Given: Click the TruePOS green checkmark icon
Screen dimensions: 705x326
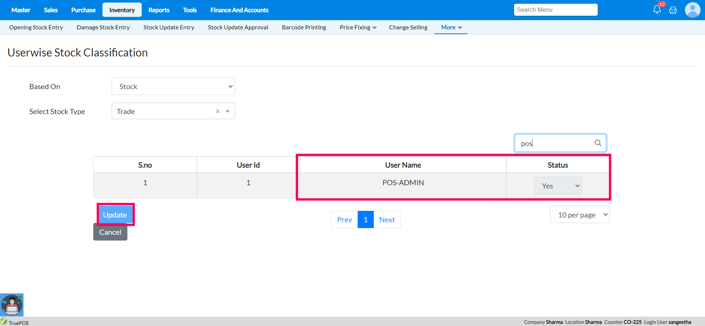Looking at the screenshot, I should tap(4, 321).
